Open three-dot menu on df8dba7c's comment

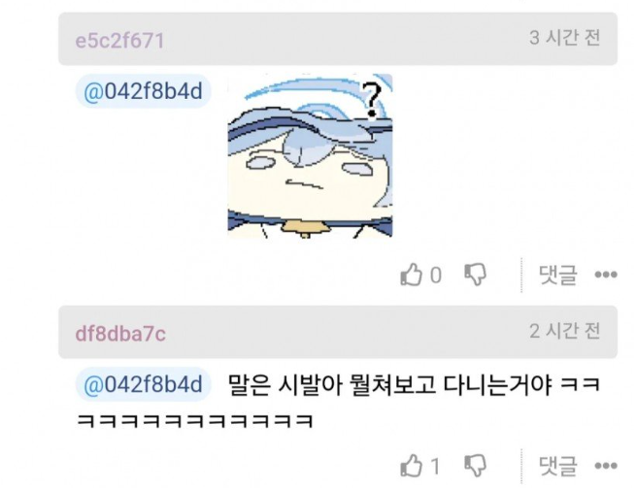coord(606,466)
